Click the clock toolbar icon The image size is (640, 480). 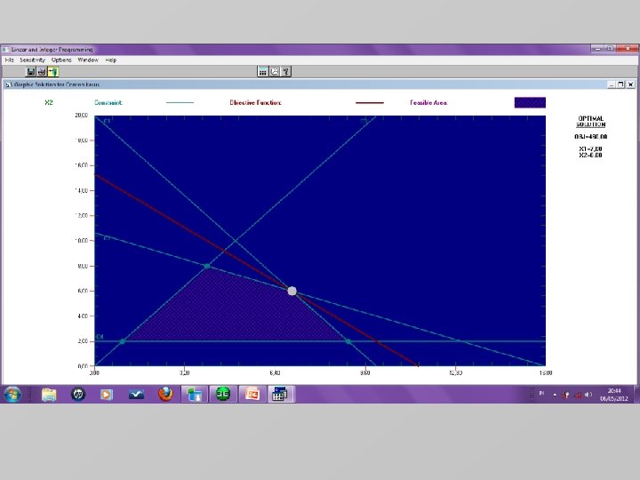pos(275,72)
